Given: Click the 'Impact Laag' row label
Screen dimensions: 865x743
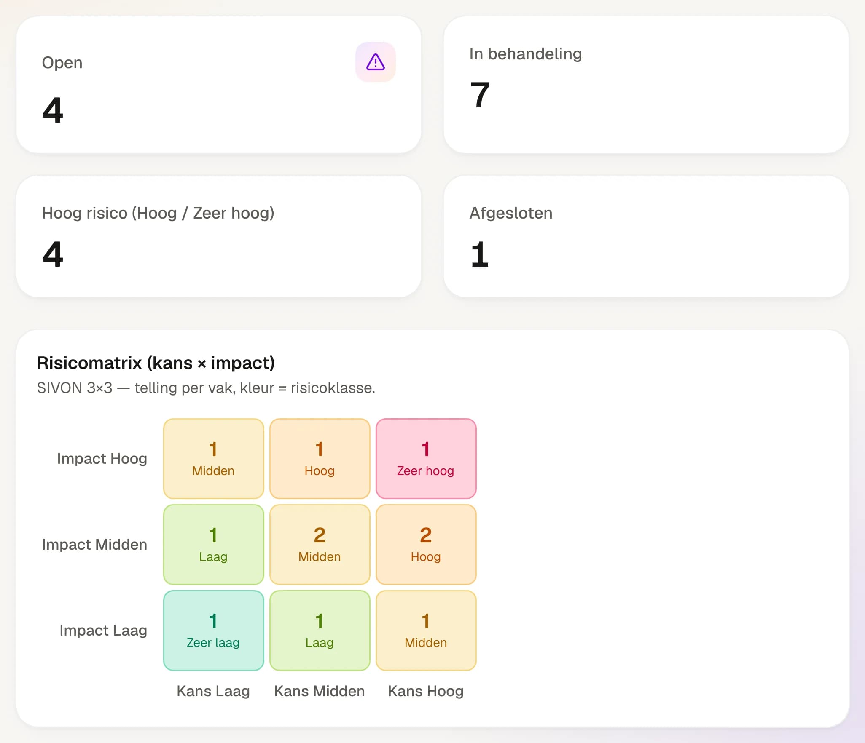Looking at the screenshot, I should (x=103, y=630).
